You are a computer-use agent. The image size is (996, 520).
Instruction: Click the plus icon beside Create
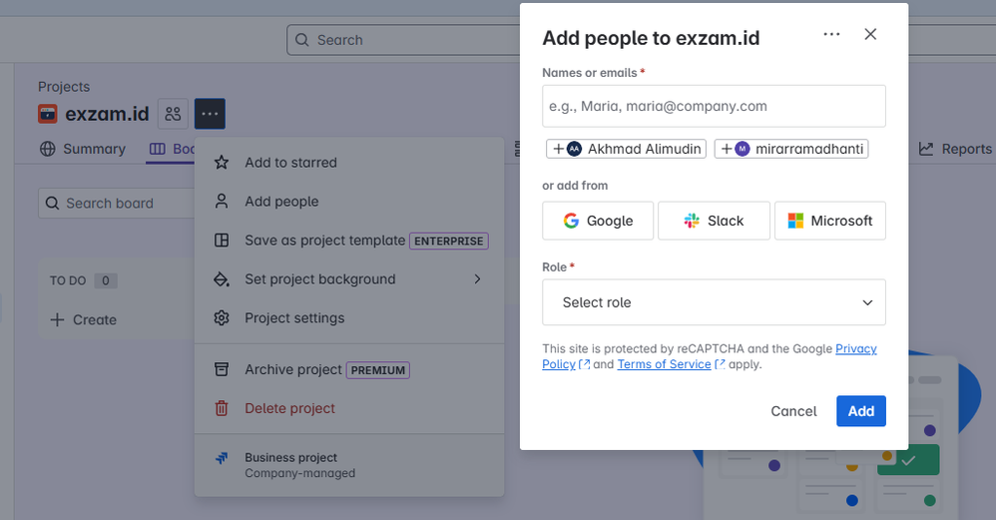(x=57, y=319)
